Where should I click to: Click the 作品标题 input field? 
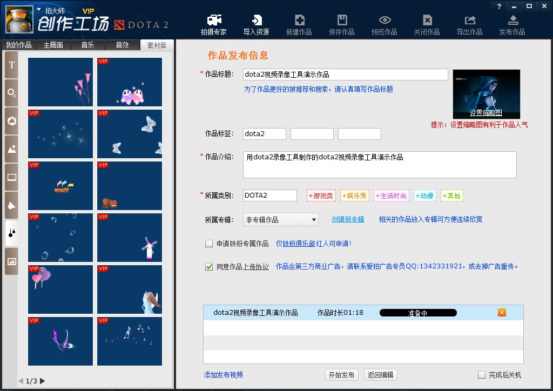pyautogui.click(x=345, y=75)
